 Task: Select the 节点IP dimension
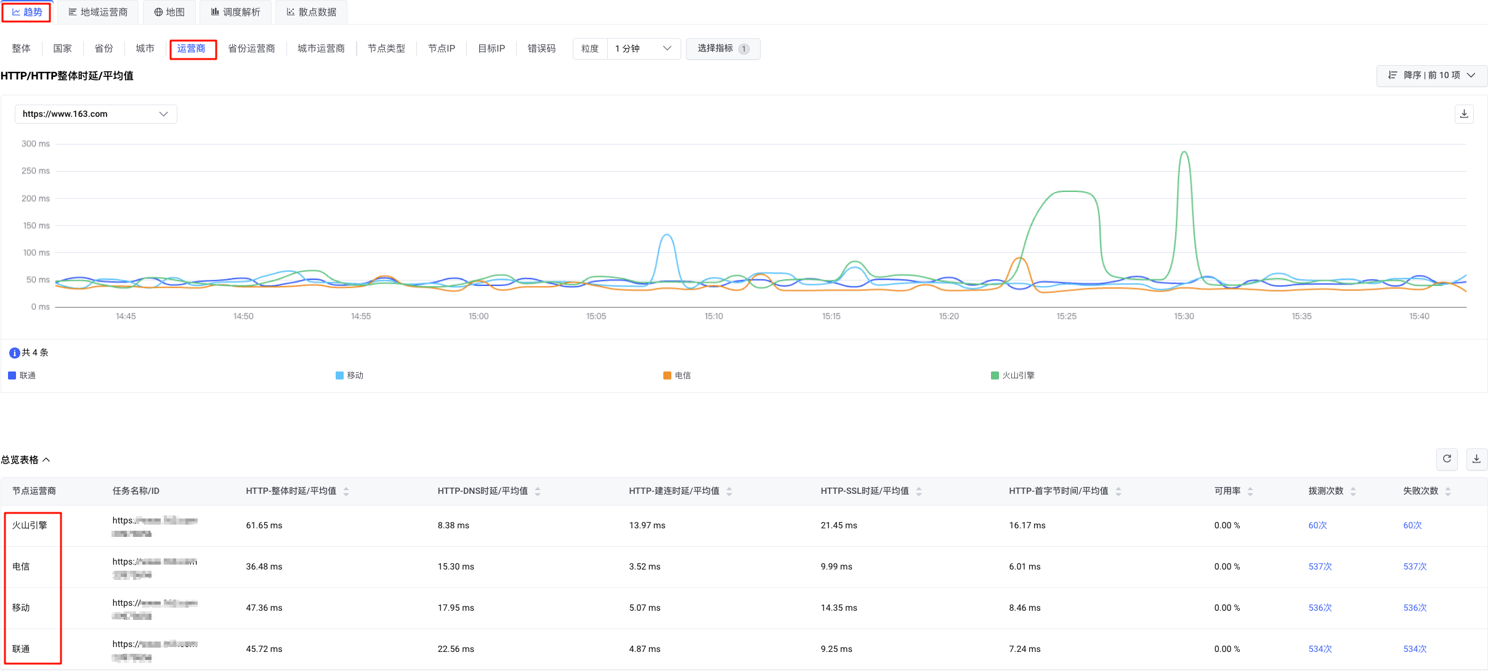tap(442, 49)
